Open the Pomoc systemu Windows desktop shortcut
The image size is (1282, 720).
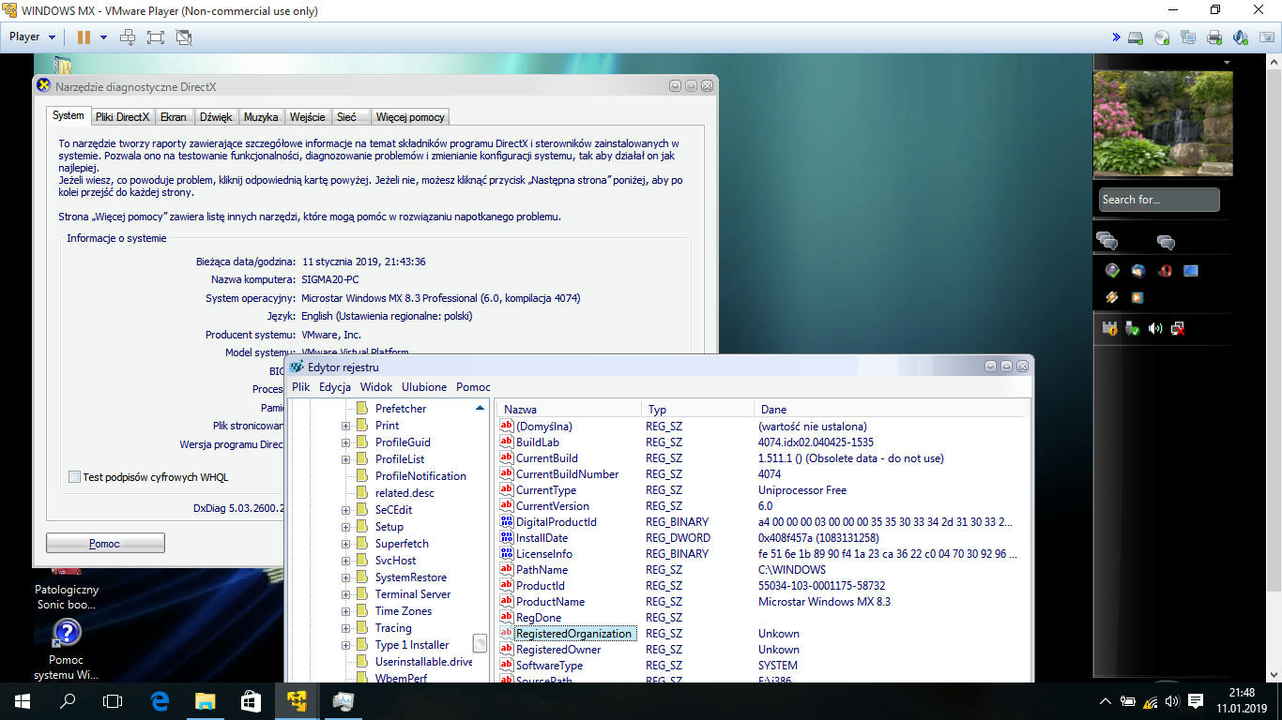pos(66,648)
